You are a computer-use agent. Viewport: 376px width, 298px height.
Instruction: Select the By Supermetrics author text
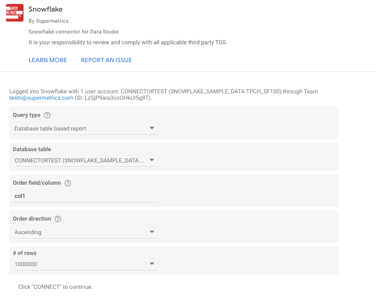tap(49, 21)
